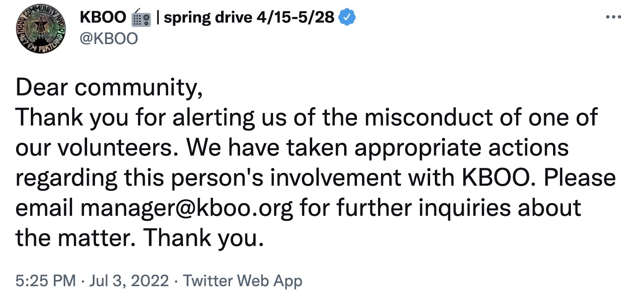Click the Jul 3, 2022 date
Image resolution: width=633 pixels, height=307 pixels.
tap(129, 281)
